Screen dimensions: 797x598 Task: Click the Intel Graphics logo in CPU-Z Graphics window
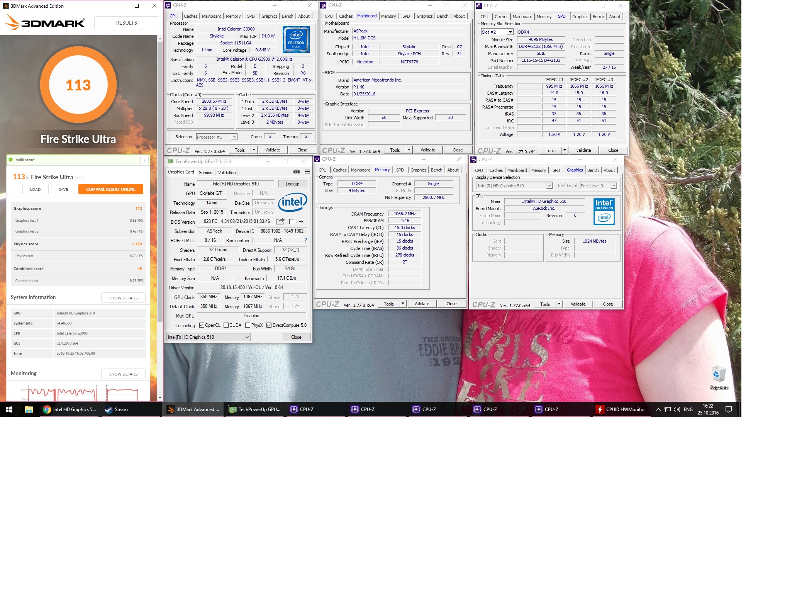click(604, 211)
